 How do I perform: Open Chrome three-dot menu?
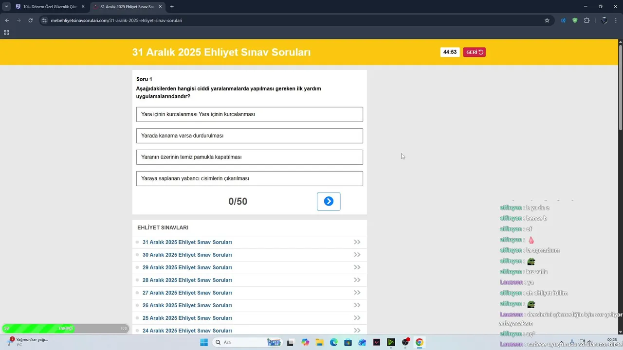pos(616,20)
